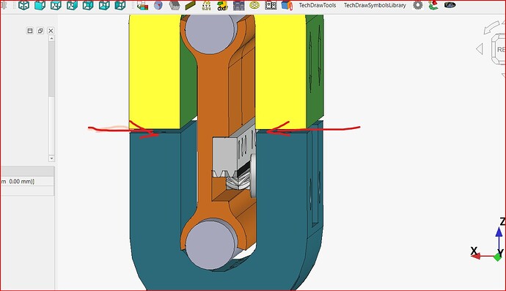This screenshot has width=506, height=291.
Task: Click the red-green color blocks toolbar icon
Action: click(142, 5)
